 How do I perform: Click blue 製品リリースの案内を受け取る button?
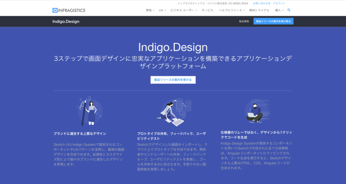pyautogui.click(x=273, y=22)
